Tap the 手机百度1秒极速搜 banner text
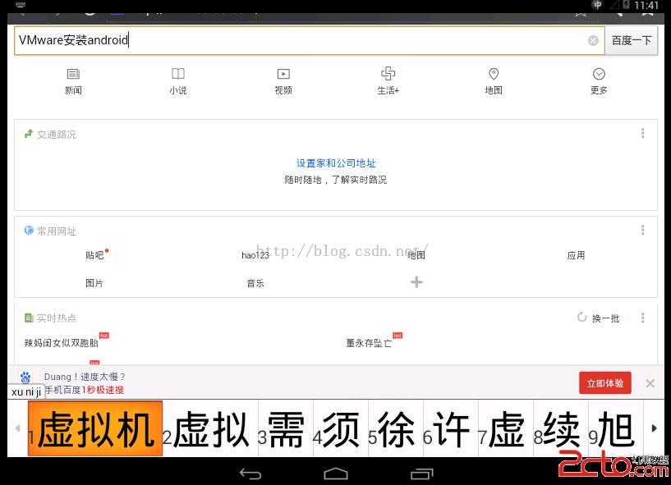 point(85,390)
